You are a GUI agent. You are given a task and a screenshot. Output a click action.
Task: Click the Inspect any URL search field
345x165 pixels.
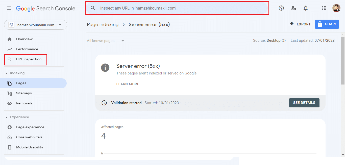(x=177, y=8)
